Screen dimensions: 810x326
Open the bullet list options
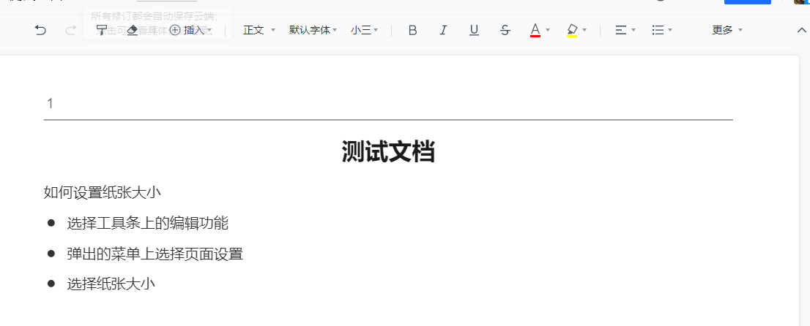point(662,30)
